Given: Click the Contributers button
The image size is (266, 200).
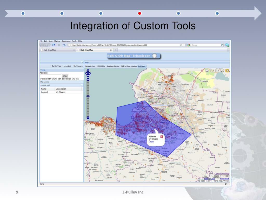Looking at the screenshot, I should pos(78,66).
